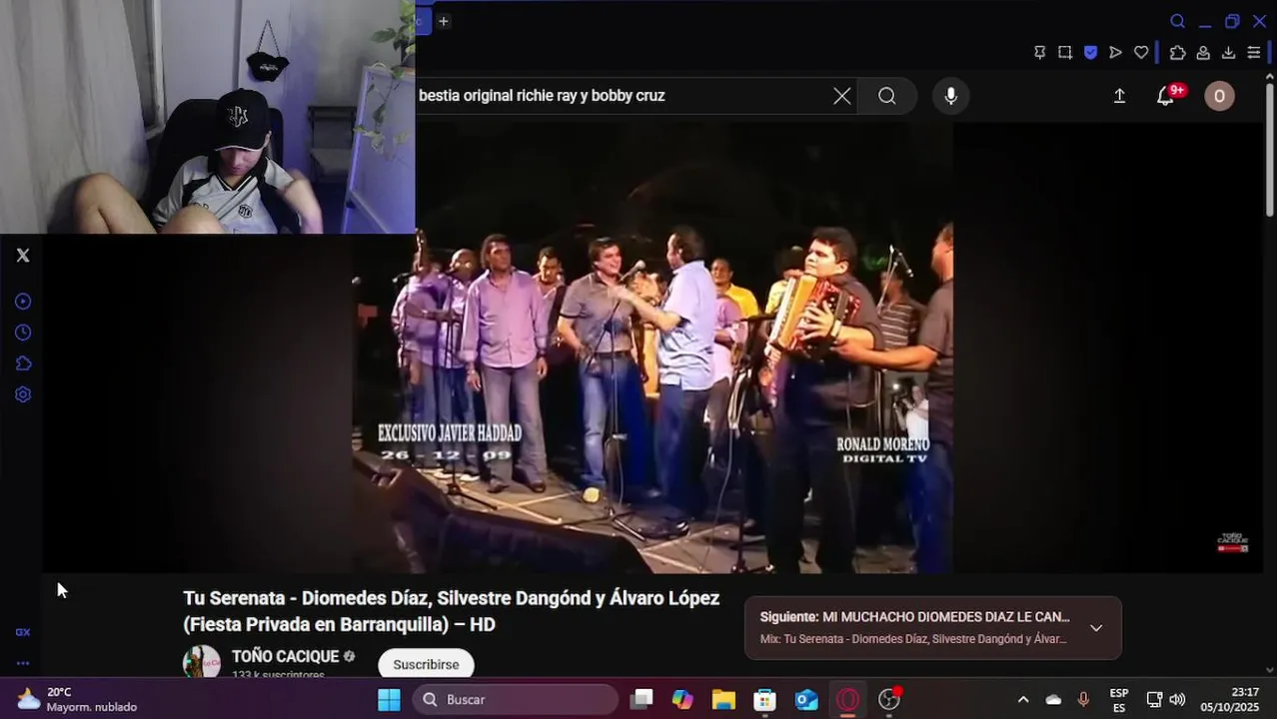
Task: Click the taskbar Buscar search box
Action: pyautogui.click(x=515, y=700)
